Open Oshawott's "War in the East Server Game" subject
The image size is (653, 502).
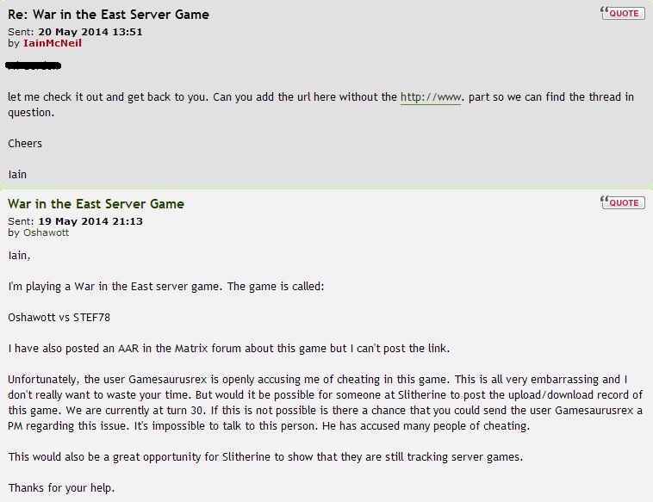click(x=96, y=204)
